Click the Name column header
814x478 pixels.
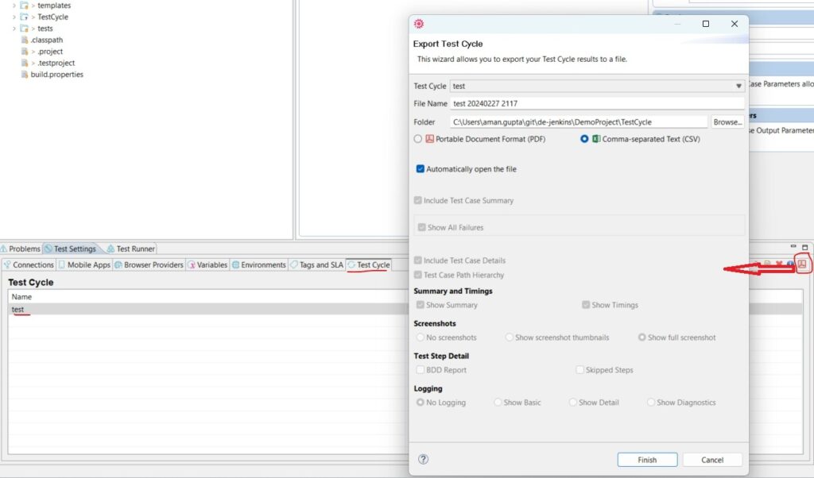tap(207, 296)
